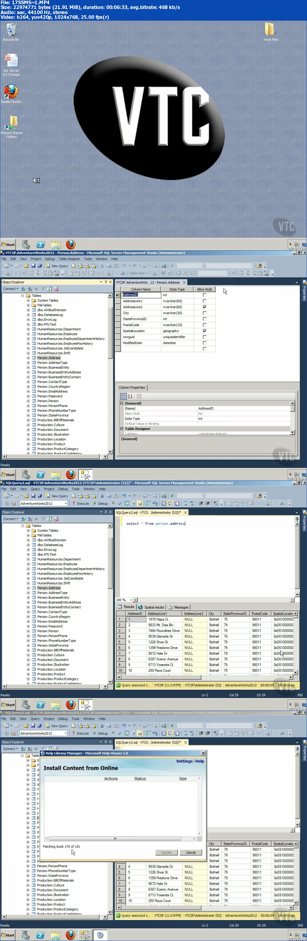This screenshot has width=307, height=941.
Task: Open AdventureWorks2012 database dropdown in the query results window
Action: 66,503
